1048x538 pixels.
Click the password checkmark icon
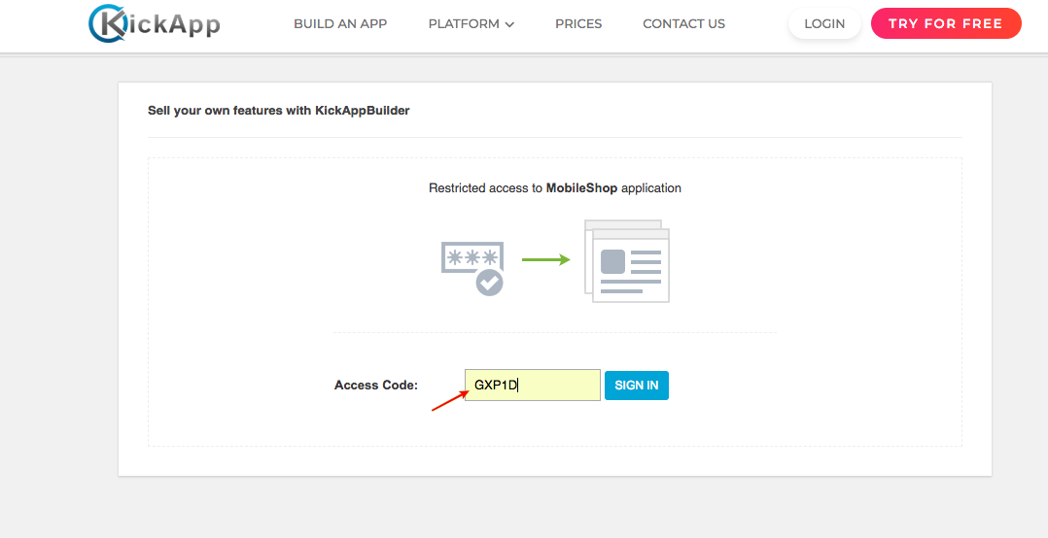point(472,268)
